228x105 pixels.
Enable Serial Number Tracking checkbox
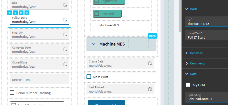point(12,93)
